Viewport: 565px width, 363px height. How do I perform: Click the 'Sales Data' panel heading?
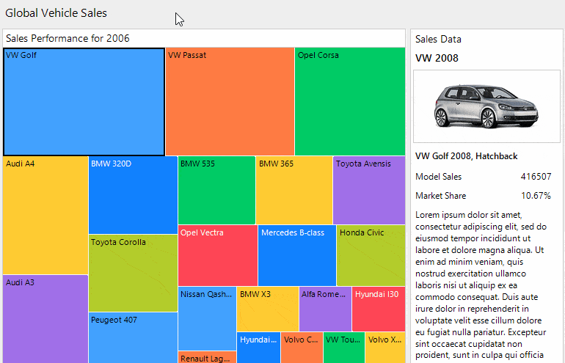438,39
